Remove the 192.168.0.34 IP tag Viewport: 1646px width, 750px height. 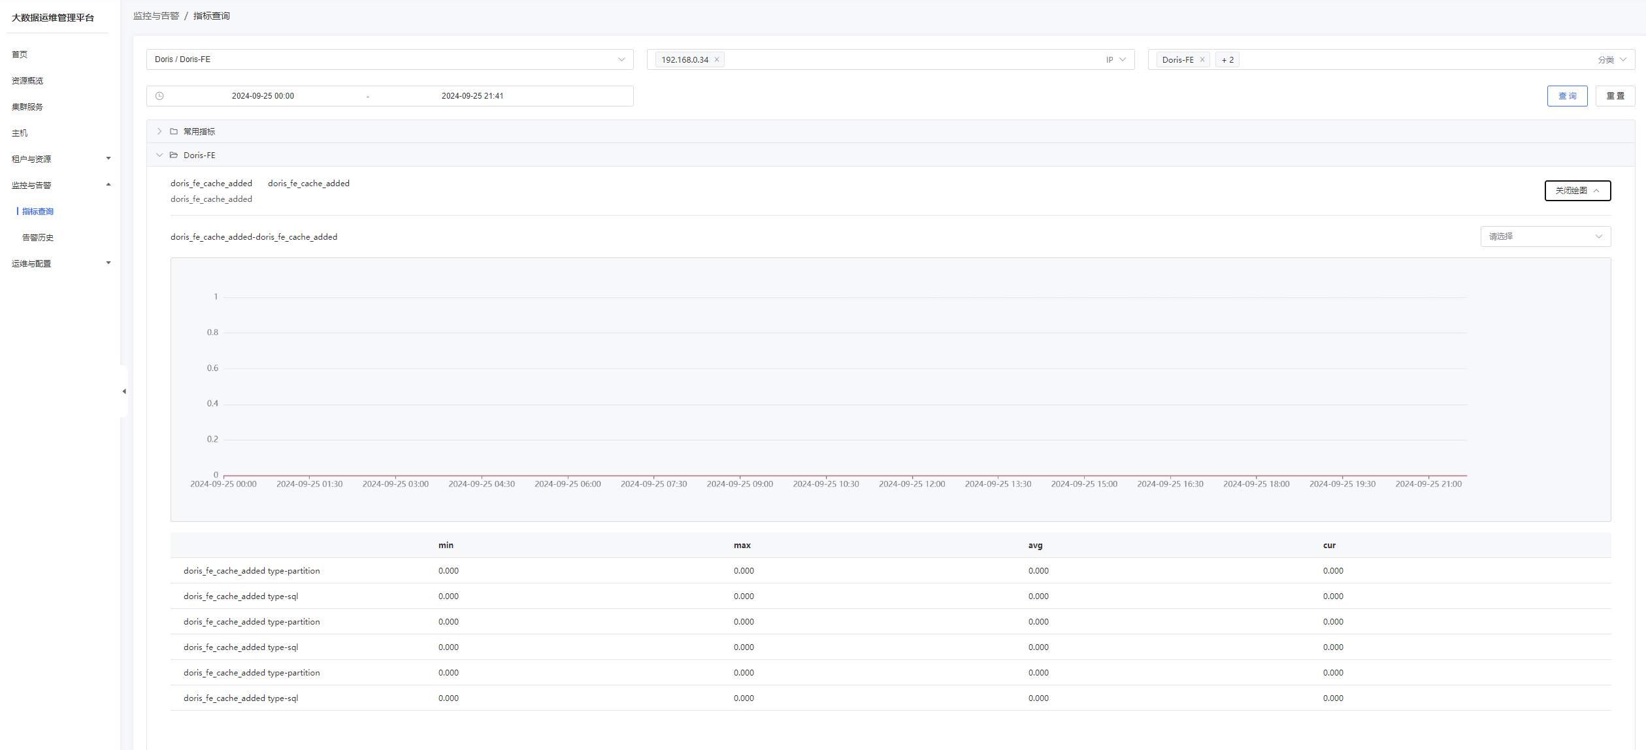pos(717,59)
